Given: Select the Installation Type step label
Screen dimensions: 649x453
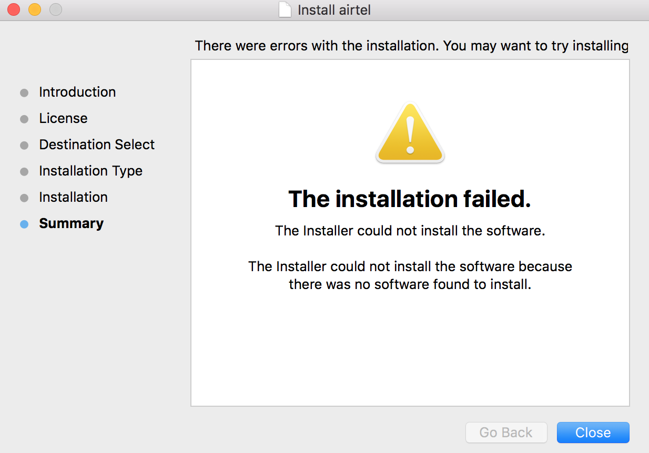Looking at the screenshot, I should 90,171.
